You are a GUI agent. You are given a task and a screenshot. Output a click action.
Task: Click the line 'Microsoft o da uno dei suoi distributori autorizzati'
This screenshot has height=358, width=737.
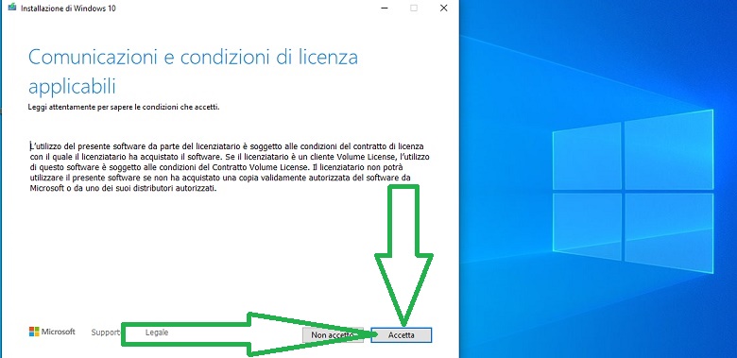pyautogui.click(x=123, y=188)
